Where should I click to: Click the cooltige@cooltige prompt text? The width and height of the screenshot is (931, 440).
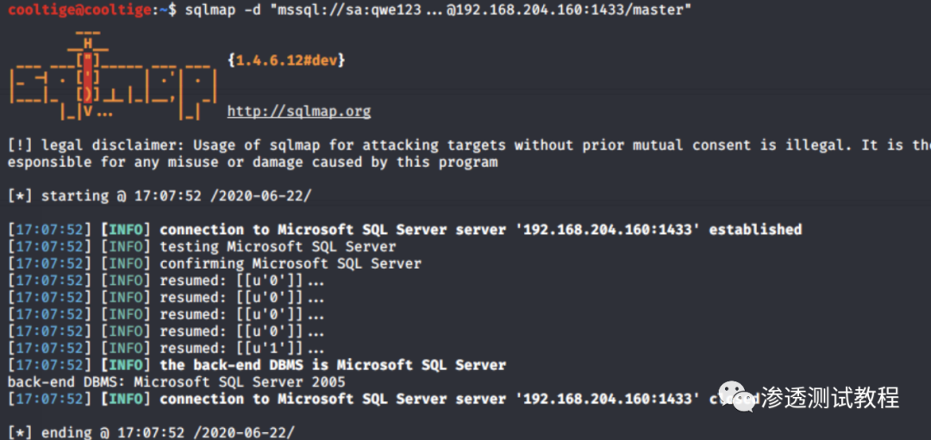click(84, 9)
